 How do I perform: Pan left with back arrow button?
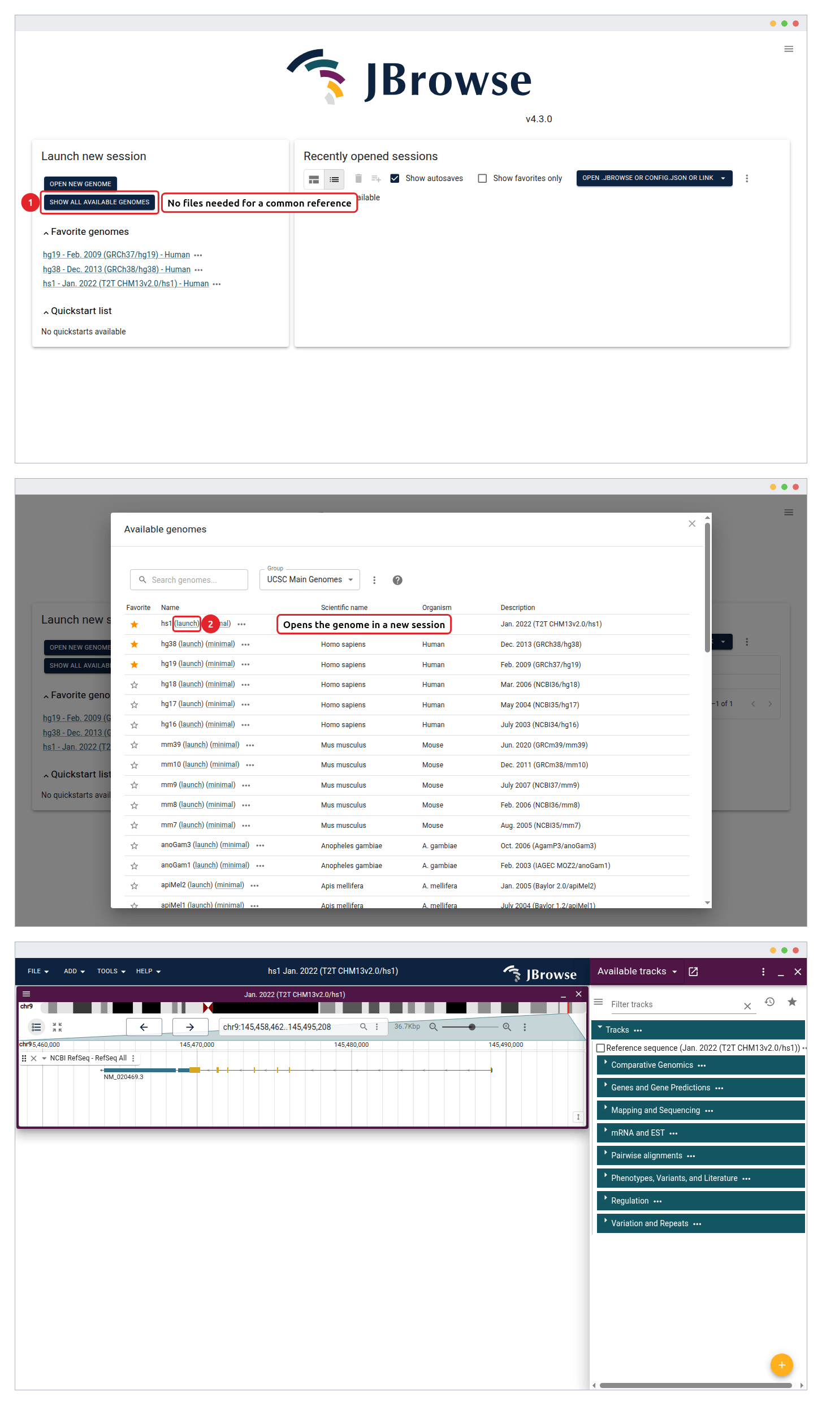coord(144,1026)
